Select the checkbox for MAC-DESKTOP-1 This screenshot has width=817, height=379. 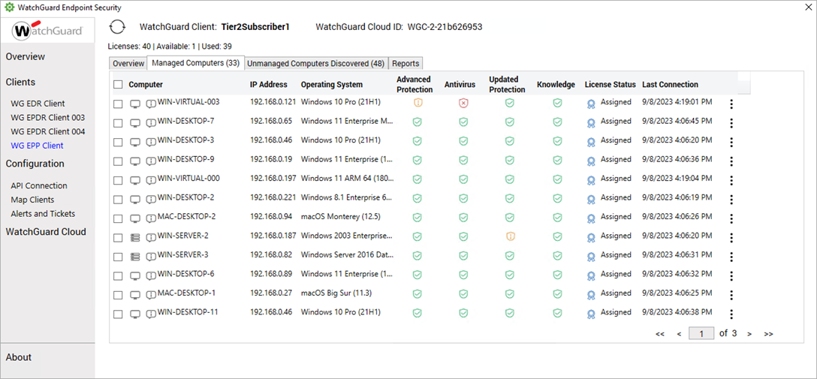118,294
